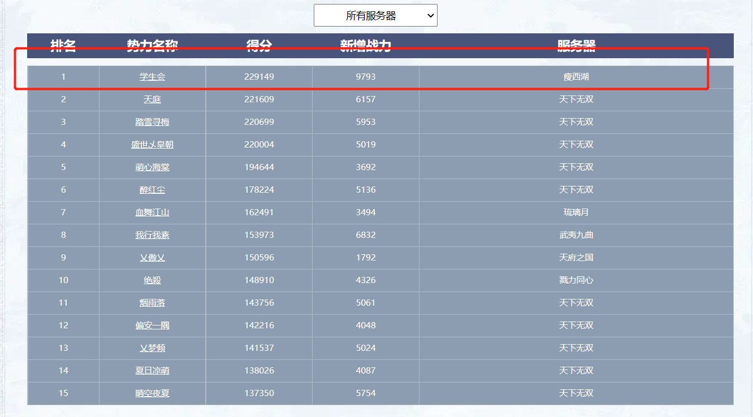Click the 绝殺 faction link

(x=152, y=280)
